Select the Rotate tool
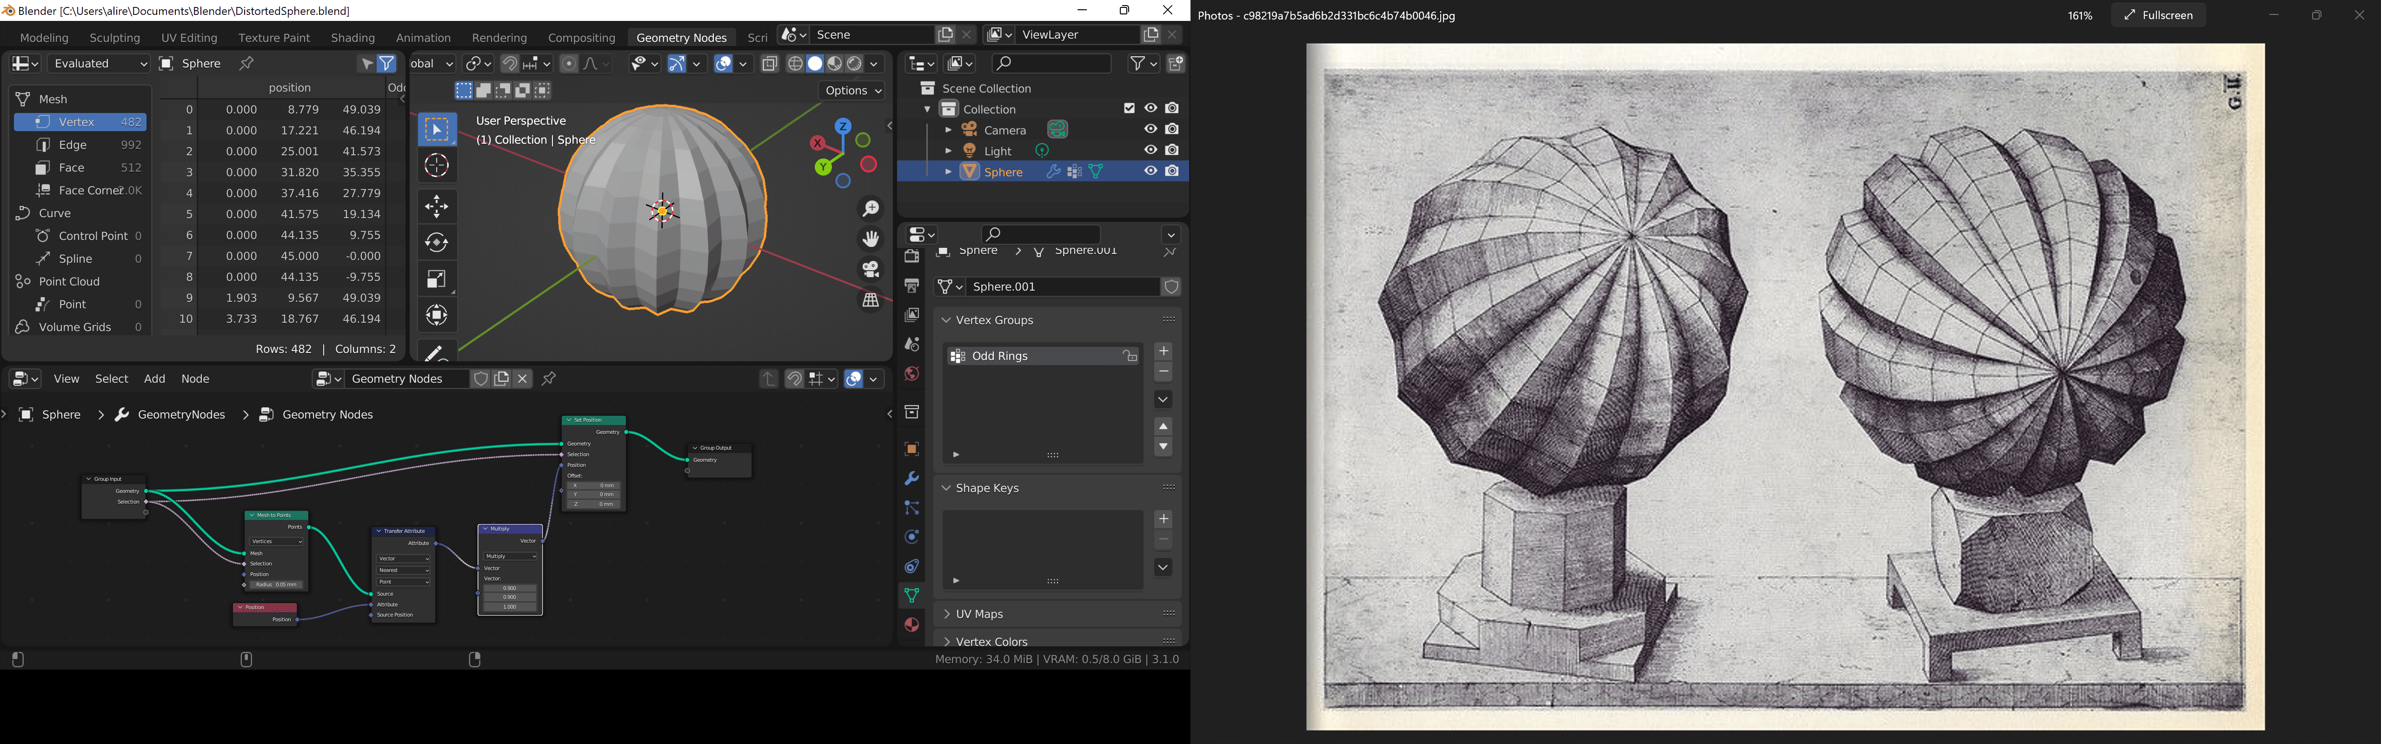 tap(436, 242)
